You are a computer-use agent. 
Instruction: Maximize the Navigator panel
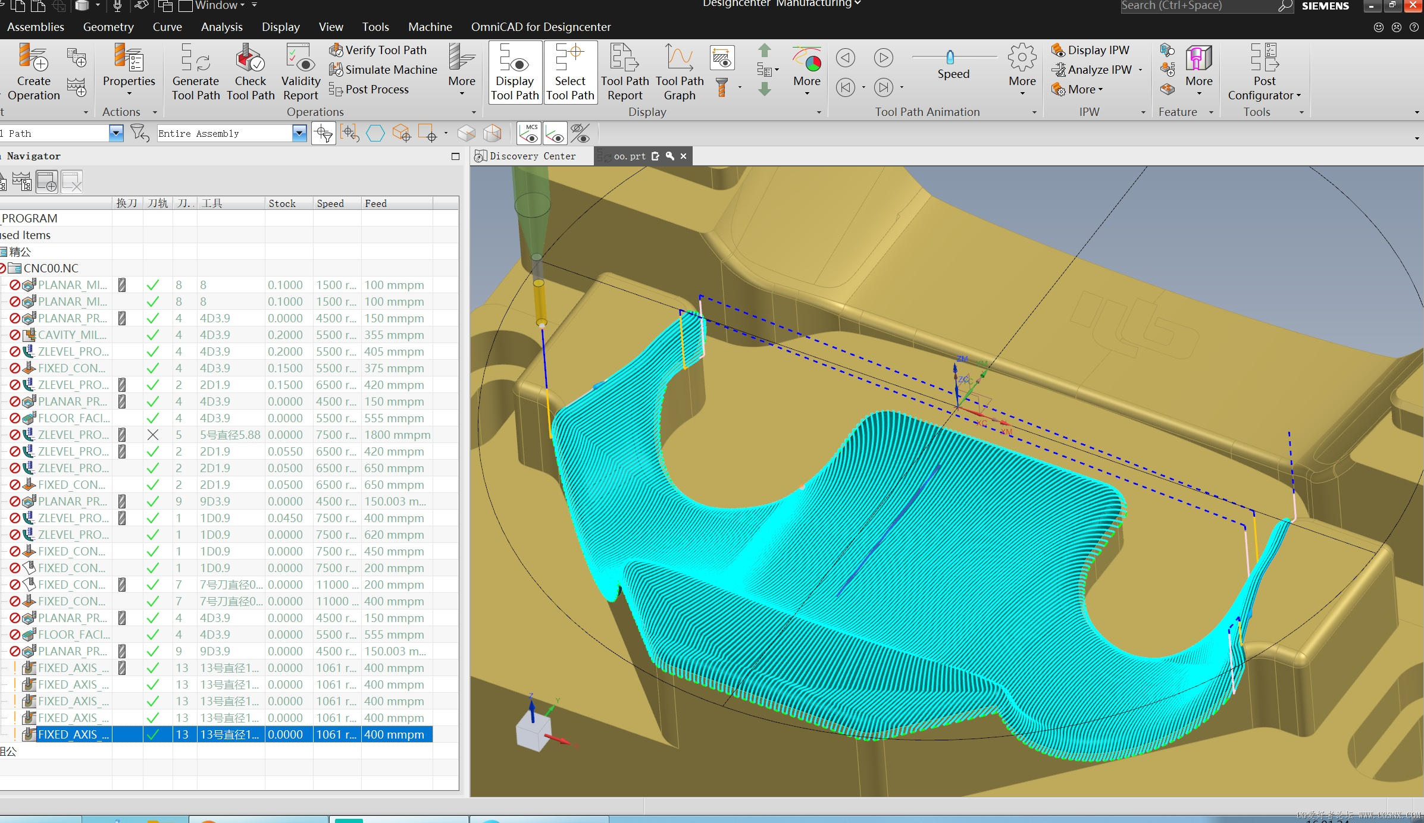pyautogui.click(x=456, y=156)
